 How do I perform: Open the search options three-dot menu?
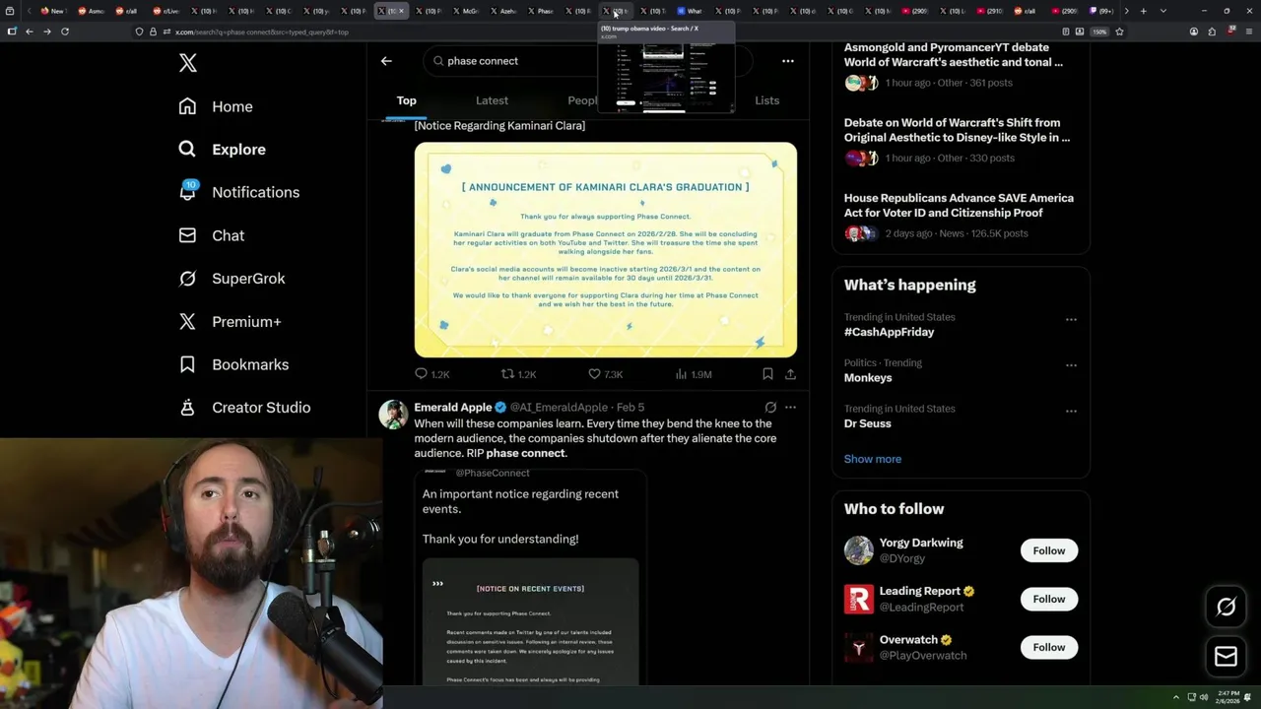coord(788,61)
